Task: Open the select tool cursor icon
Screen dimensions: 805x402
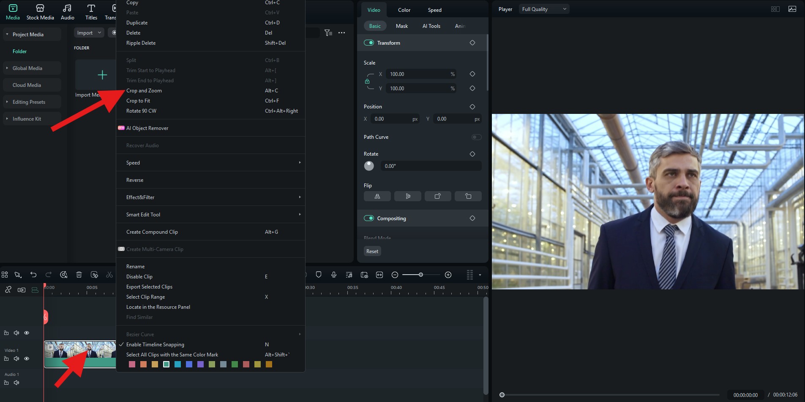Action: coord(18,275)
